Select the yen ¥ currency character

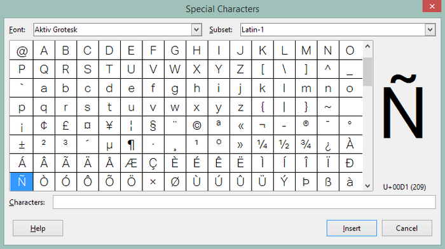click(109, 126)
